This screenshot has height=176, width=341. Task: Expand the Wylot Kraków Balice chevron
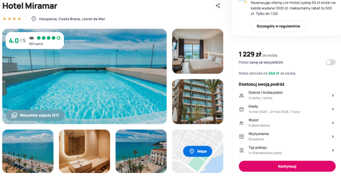point(333,123)
